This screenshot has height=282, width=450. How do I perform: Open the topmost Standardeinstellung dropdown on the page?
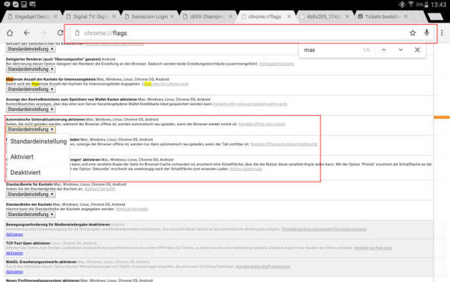[31, 49]
